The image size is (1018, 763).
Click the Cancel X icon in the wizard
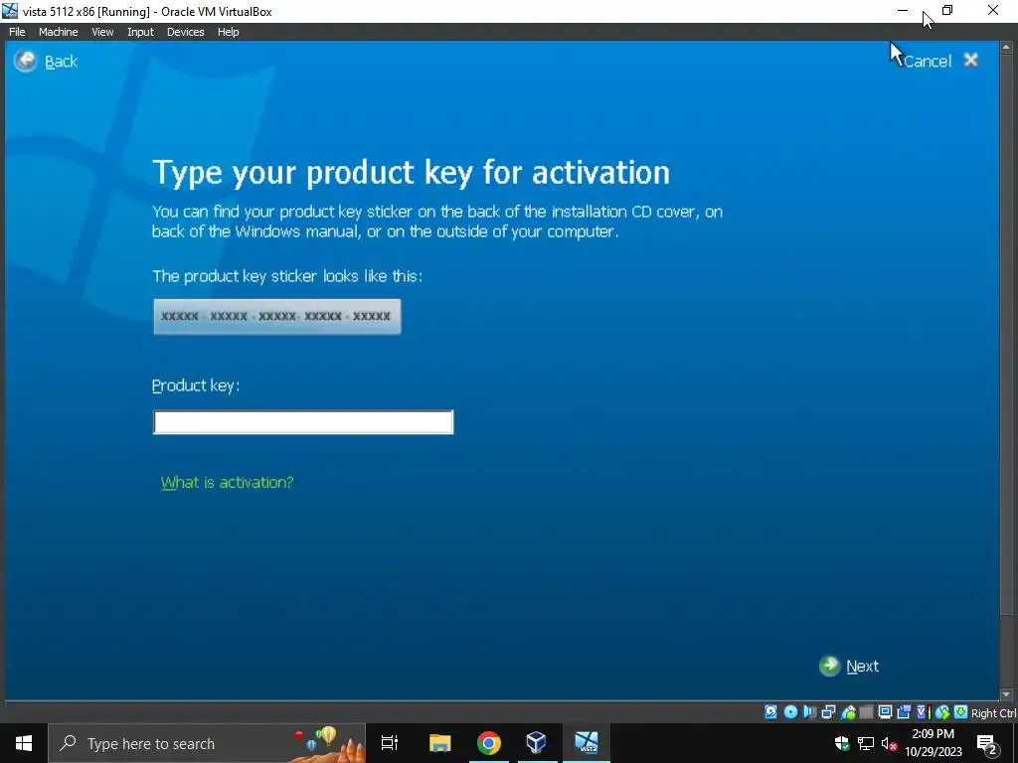[x=970, y=60]
